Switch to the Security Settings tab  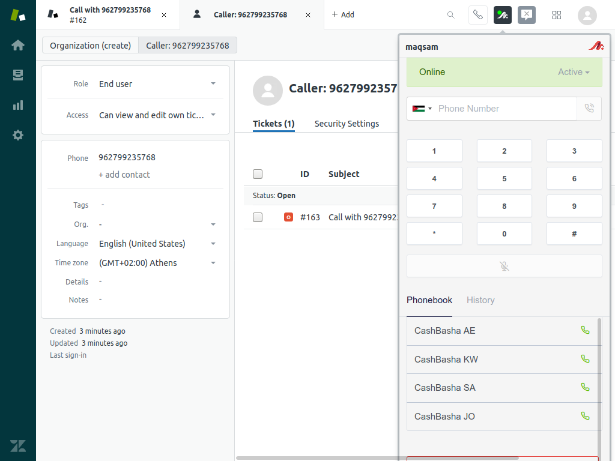347,124
